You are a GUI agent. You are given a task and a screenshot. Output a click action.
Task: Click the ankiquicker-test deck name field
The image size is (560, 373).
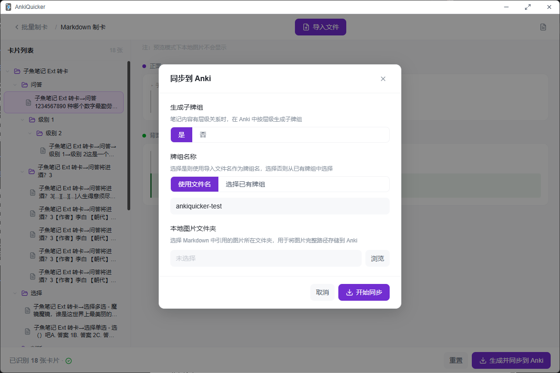pyautogui.click(x=280, y=206)
